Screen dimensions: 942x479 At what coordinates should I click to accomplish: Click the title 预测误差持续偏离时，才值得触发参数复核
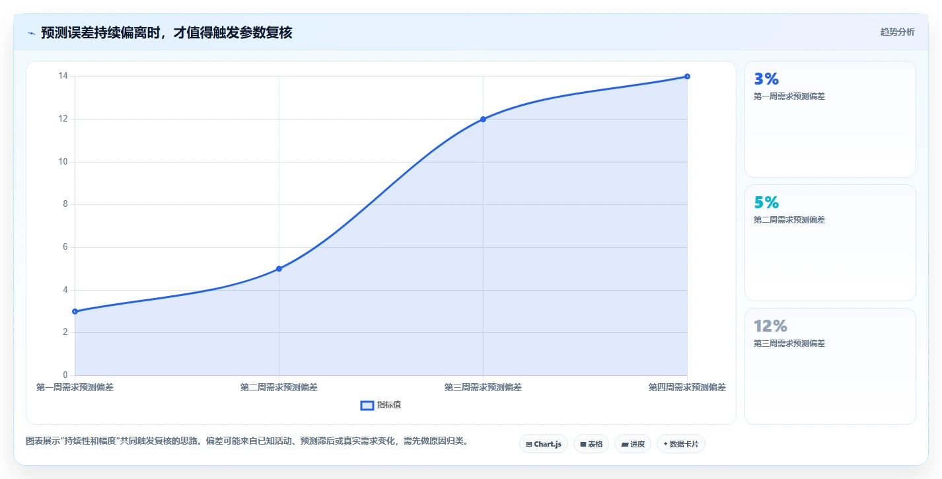(166, 32)
